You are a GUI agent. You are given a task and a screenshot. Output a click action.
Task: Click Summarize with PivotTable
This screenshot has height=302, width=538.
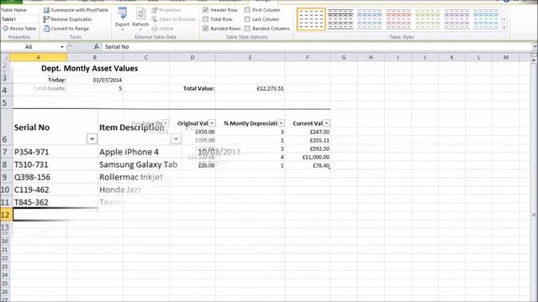click(76, 10)
